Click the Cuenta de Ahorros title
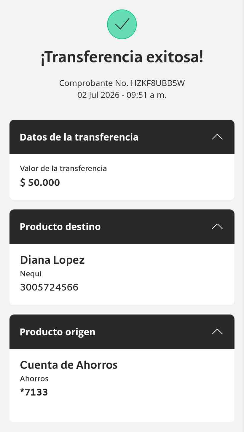This screenshot has width=244, height=432. point(69,365)
